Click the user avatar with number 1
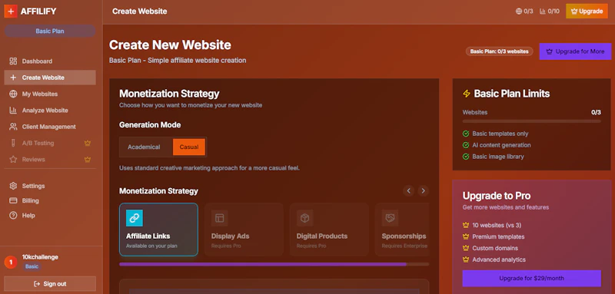 click(11, 263)
